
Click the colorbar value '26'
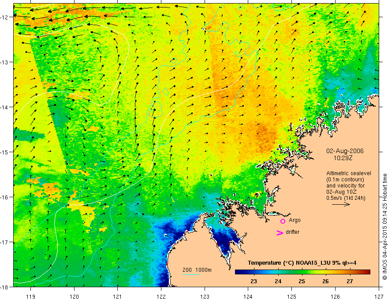[326, 281]
